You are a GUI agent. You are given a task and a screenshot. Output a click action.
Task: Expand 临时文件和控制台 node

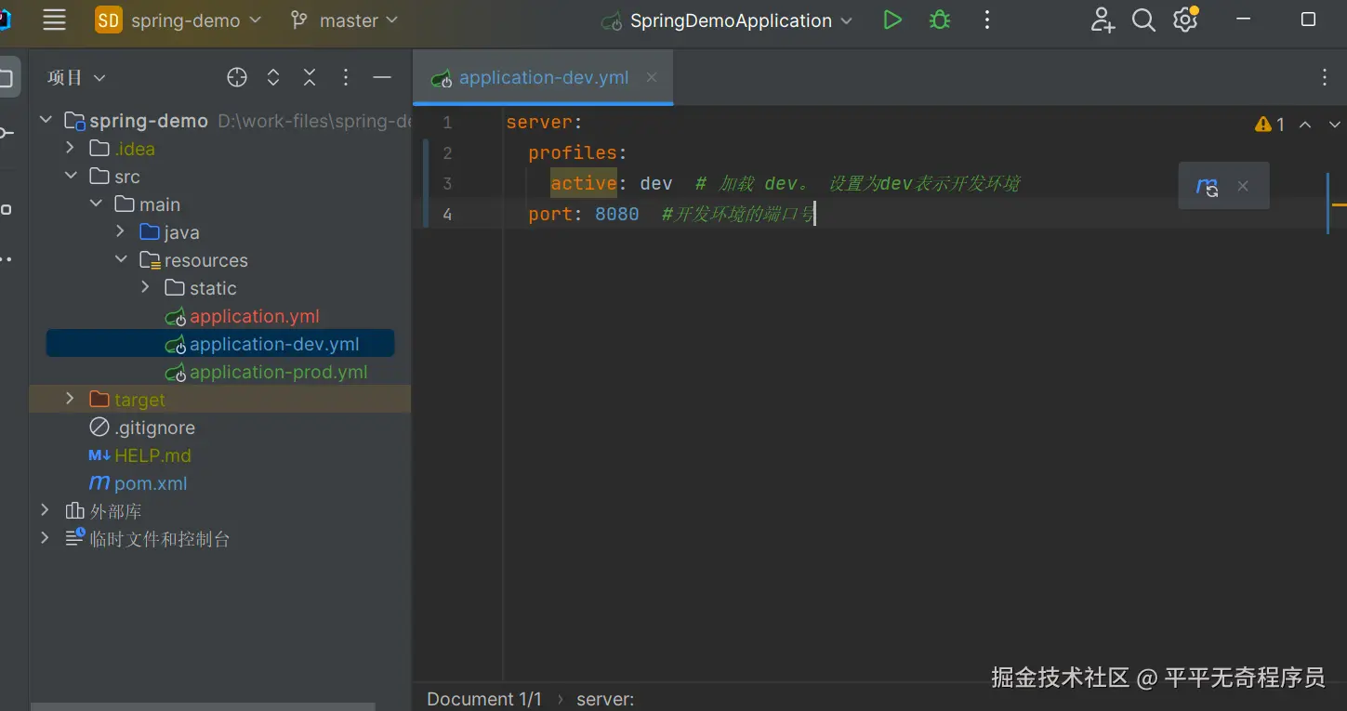45,538
